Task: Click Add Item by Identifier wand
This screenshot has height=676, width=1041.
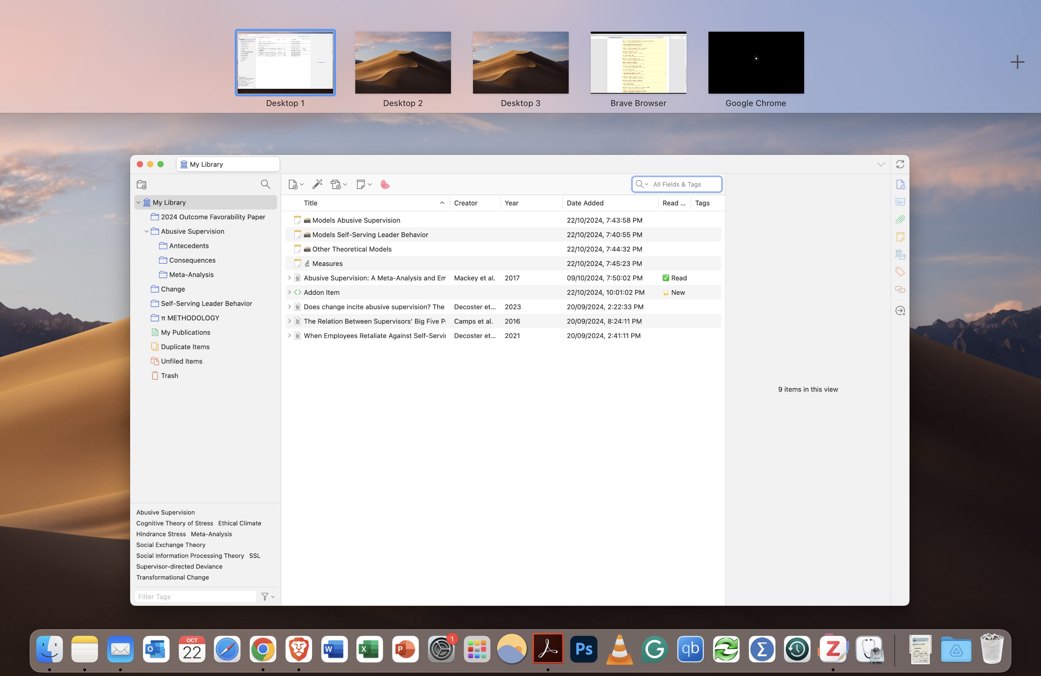Action: coord(317,184)
